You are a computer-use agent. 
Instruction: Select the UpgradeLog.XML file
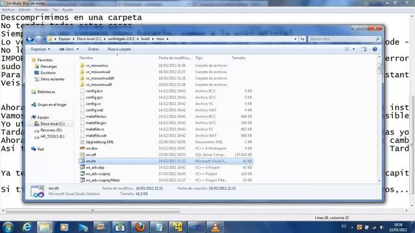click(x=100, y=142)
